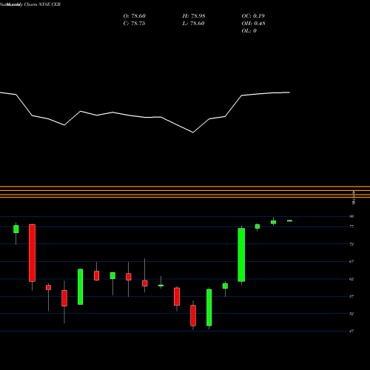Click the 57 price axis label

click(351, 297)
